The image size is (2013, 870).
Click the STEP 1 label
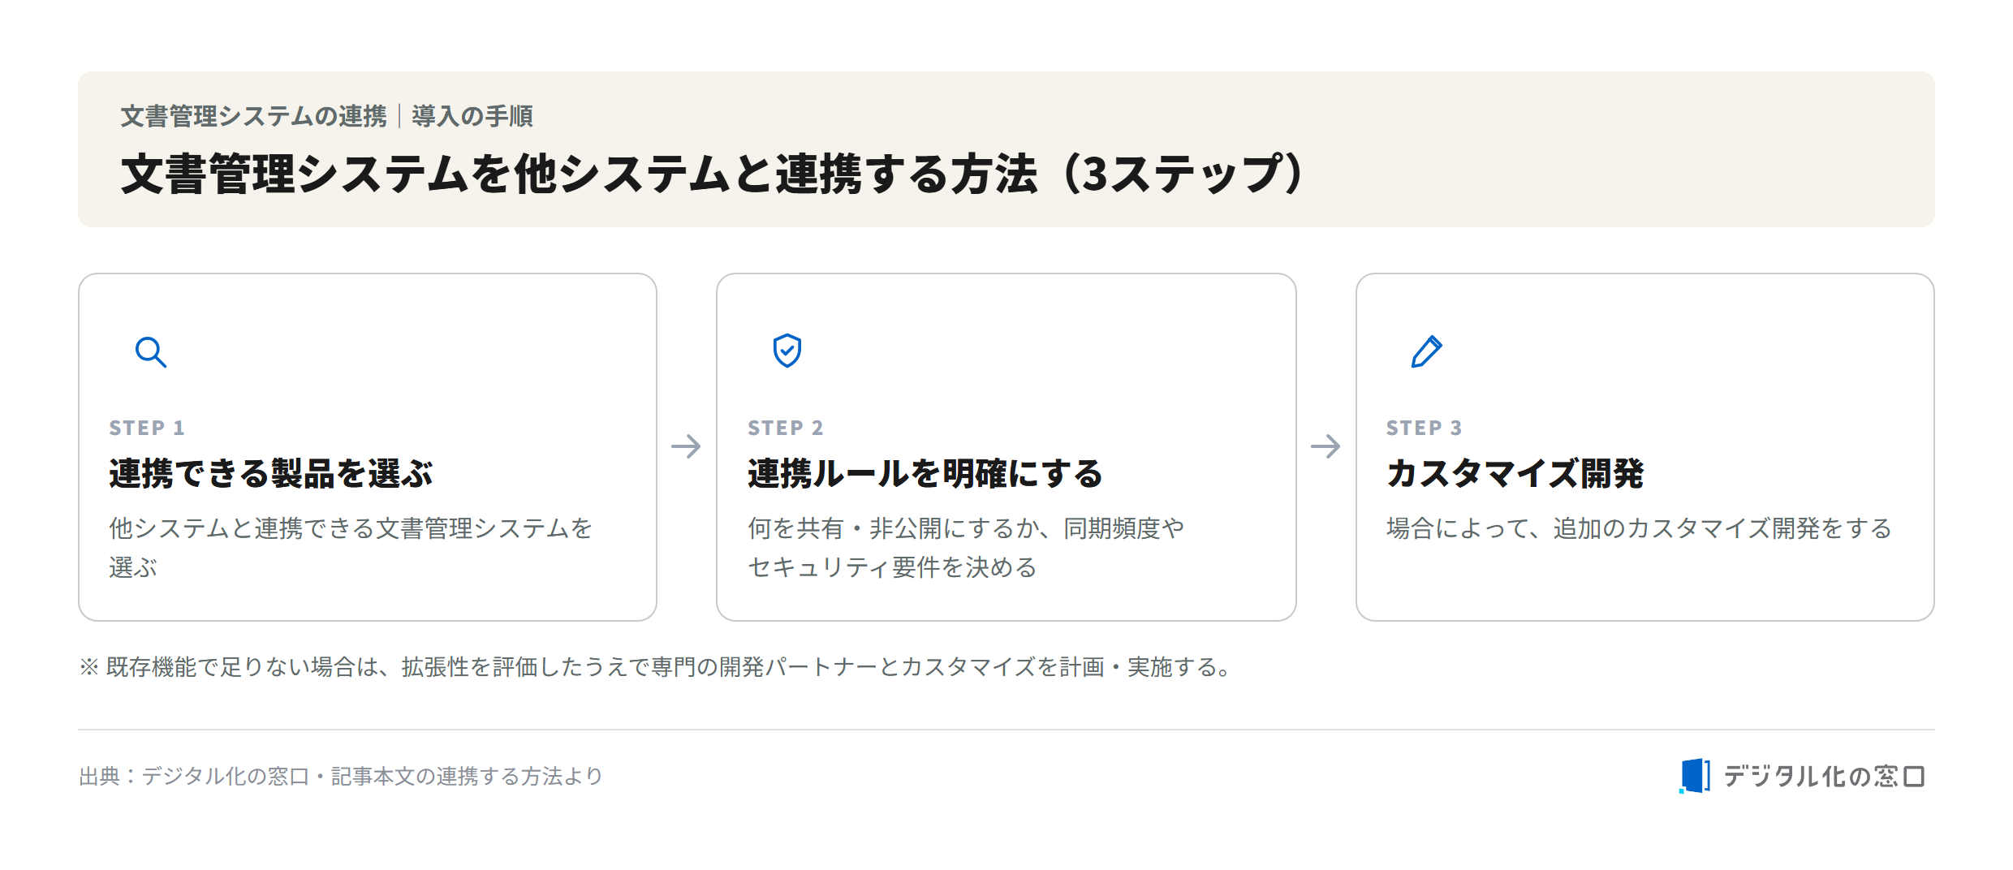[x=147, y=428]
